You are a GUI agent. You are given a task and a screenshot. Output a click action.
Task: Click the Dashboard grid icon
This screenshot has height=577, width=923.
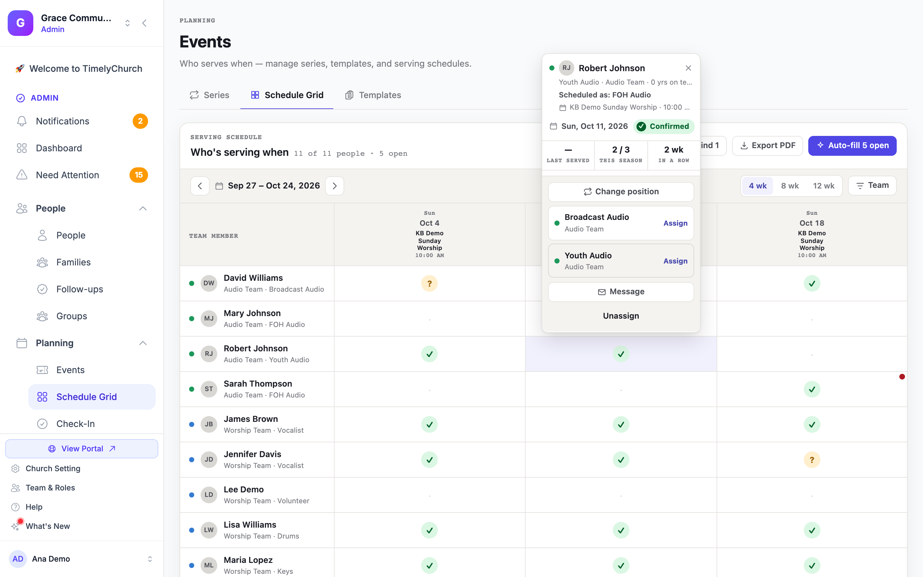pyautogui.click(x=22, y=148)
